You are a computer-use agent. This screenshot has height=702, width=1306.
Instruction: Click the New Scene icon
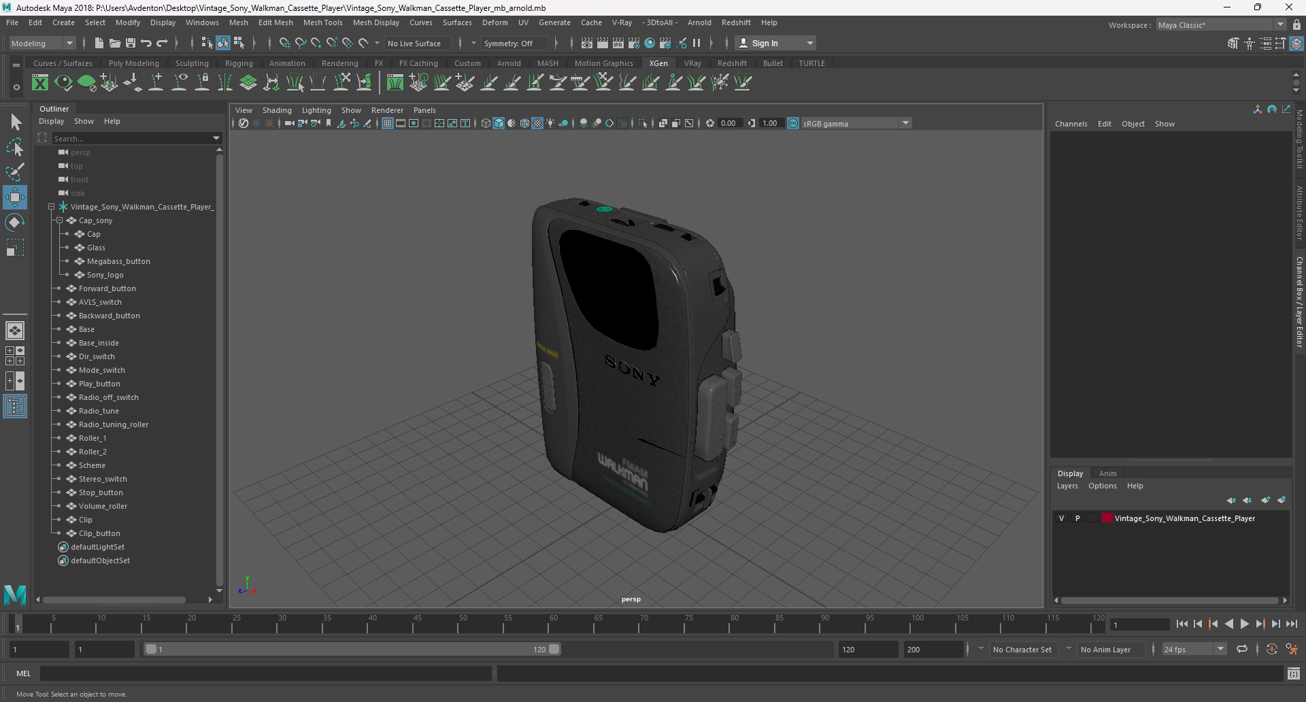[99, 43]
